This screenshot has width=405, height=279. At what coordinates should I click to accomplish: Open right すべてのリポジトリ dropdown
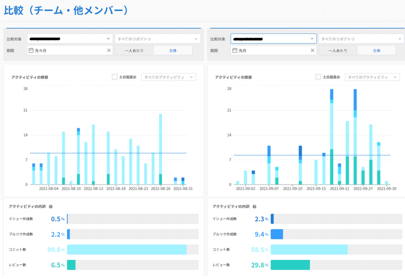click(x=361, y=39)
